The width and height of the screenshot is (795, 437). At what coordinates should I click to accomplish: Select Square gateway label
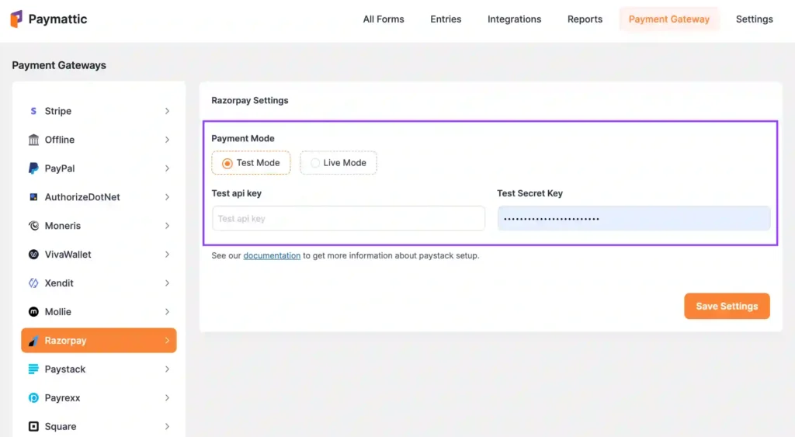point(61,426)
